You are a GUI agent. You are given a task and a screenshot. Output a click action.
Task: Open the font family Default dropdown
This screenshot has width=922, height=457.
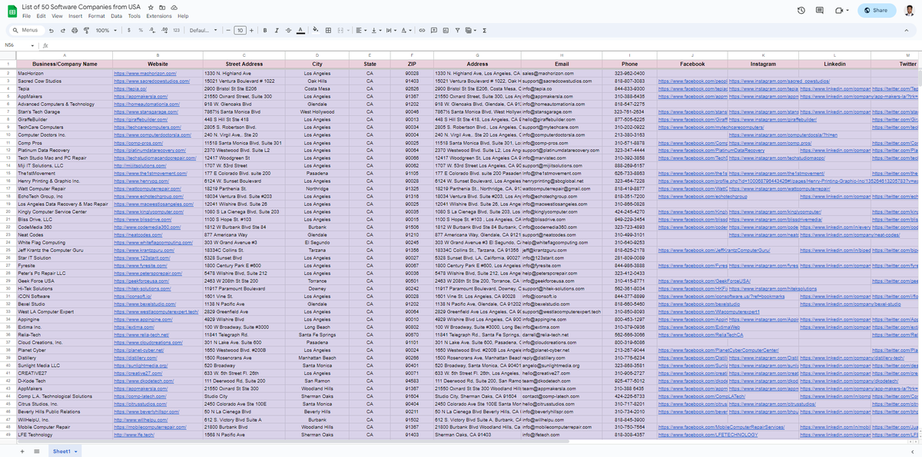[x=204, y=30]
